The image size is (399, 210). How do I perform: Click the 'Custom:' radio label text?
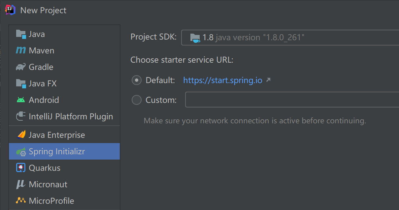161,100
